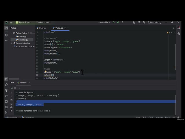The image size is (185, 139).
Task: Open the Code With Me user icon
Action: [134, 22]
